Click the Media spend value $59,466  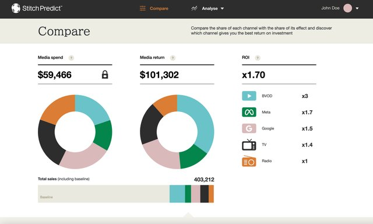(54, 75)
